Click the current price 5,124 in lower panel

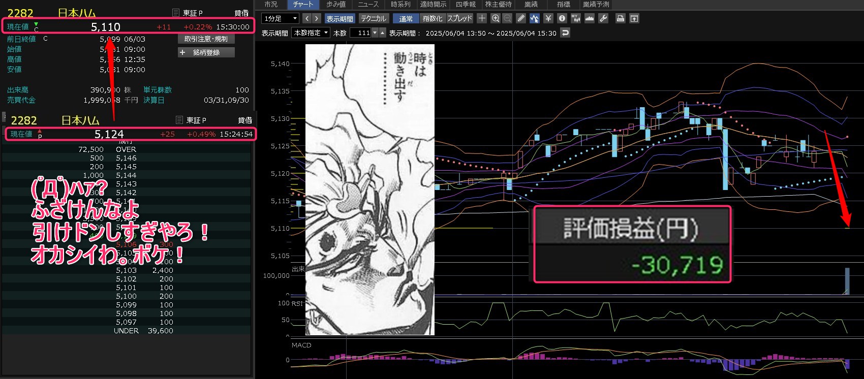(x=109, y=134)
